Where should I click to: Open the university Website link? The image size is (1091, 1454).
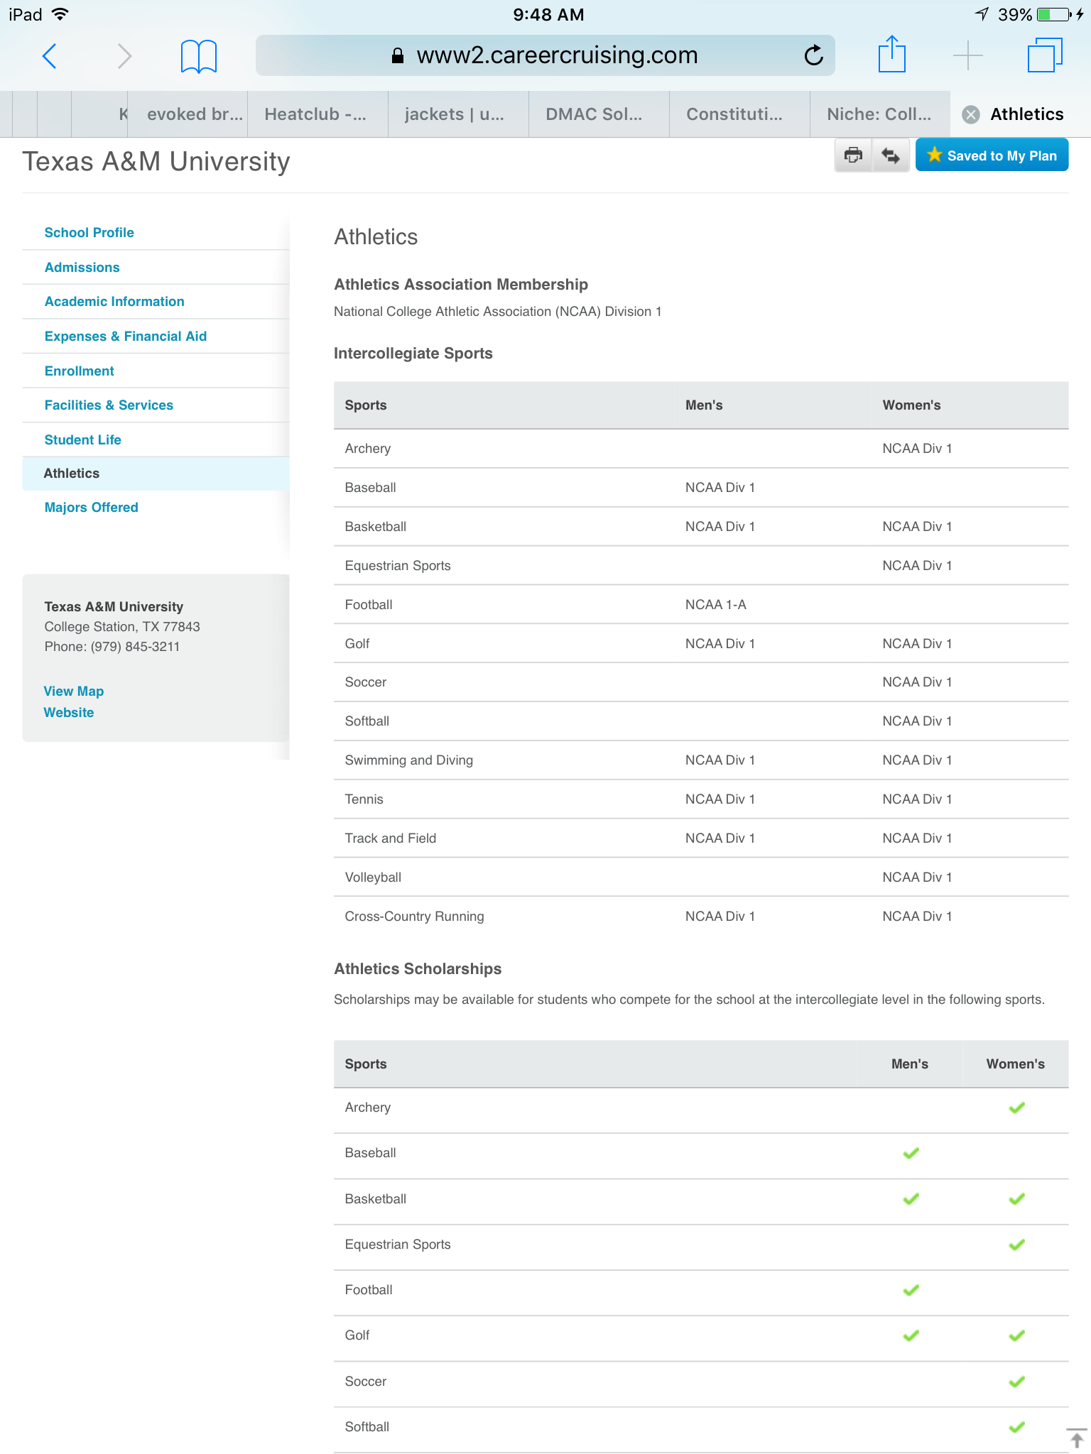tap(68, 713)
